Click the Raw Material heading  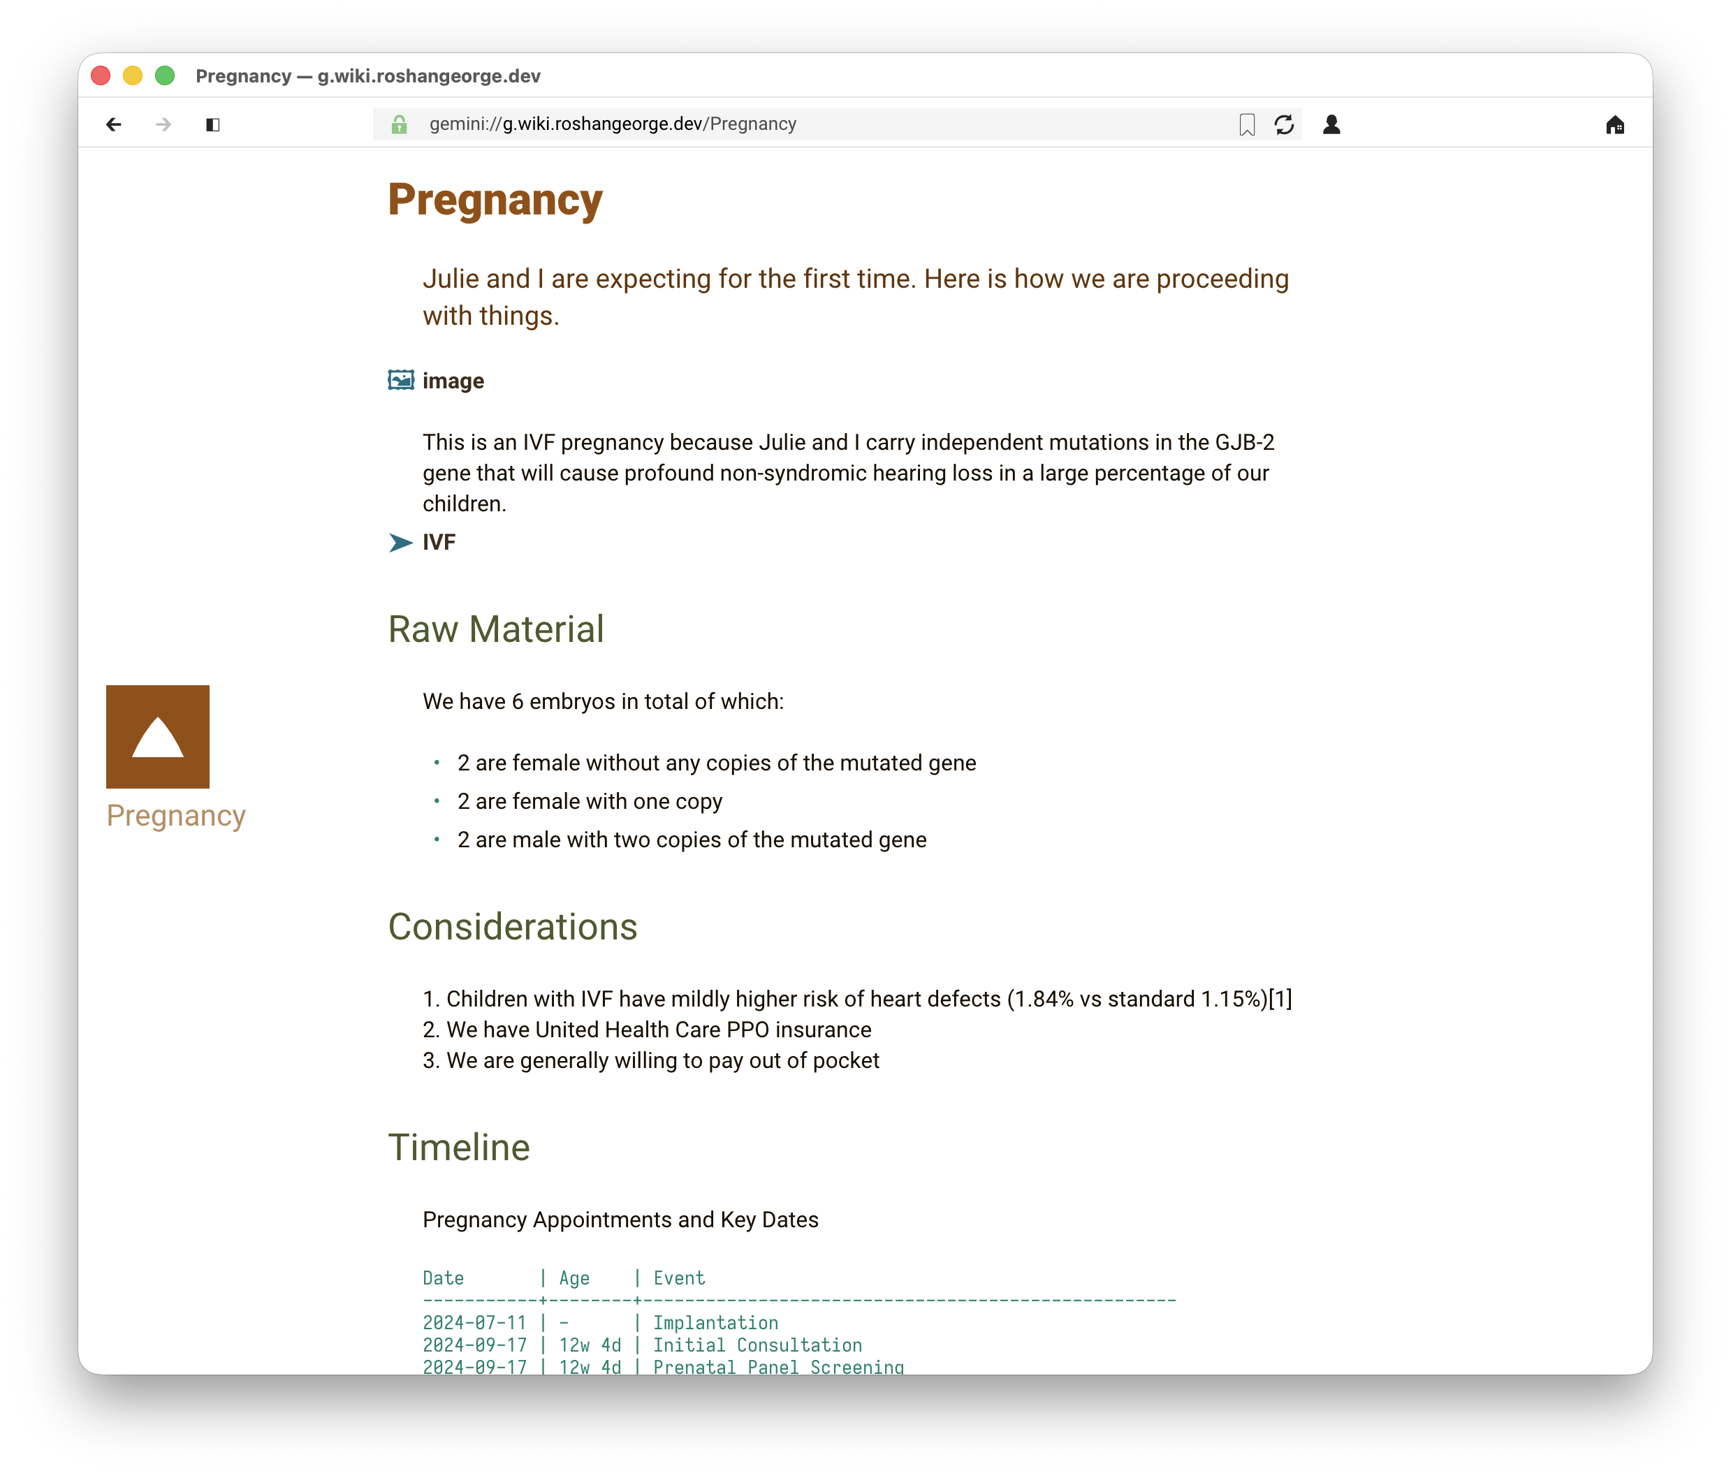point(495,629)
